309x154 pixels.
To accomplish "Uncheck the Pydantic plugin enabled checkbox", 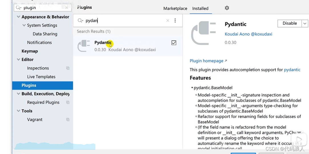I will point(174,43).
